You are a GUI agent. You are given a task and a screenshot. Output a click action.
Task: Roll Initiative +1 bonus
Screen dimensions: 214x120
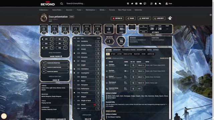click(x=109, y=41)
